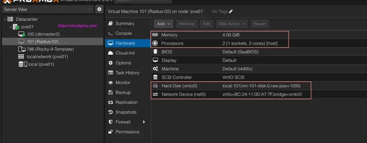Click the Revert button
This screenshot has height=143, width=367.
click(260, 24)
